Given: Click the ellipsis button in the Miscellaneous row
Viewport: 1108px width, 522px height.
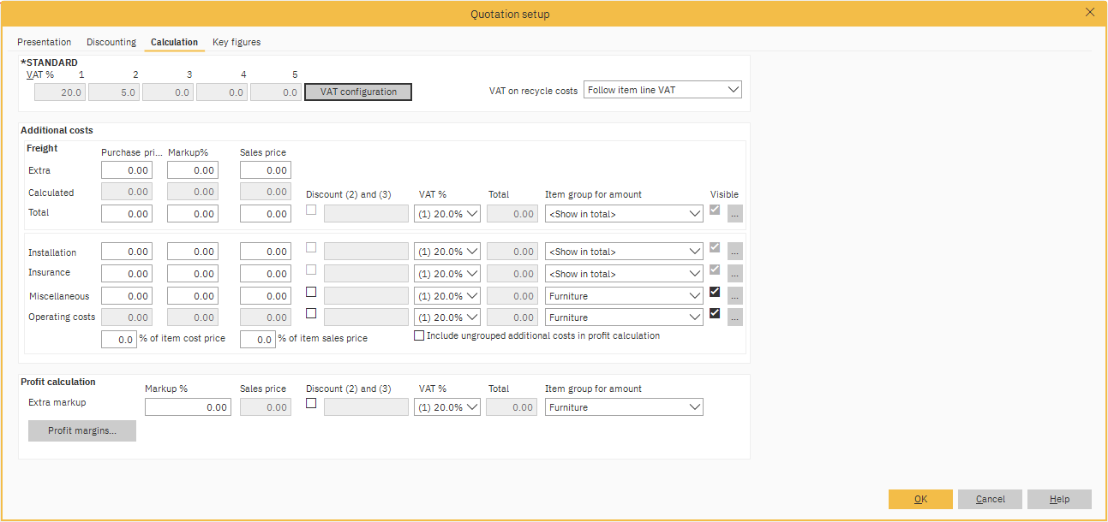Looking at the screenshot, I should click(x=734, y=296).
